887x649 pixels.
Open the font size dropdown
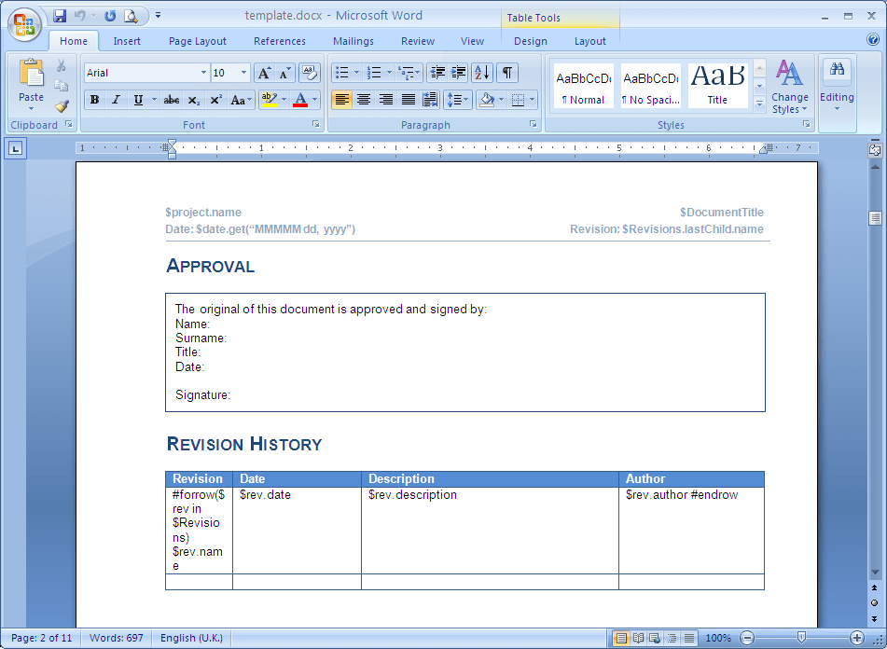(243, 72)
